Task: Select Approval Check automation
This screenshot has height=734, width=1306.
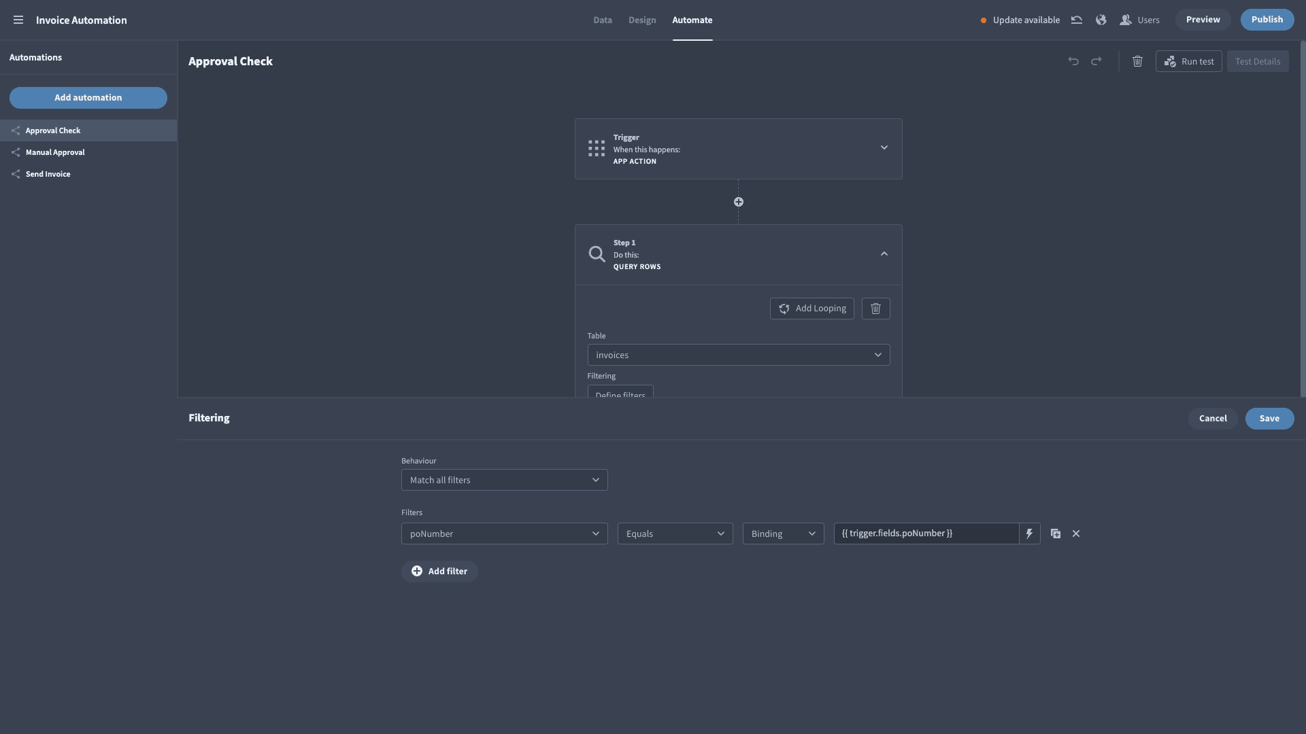Action: tap(88, 130)
